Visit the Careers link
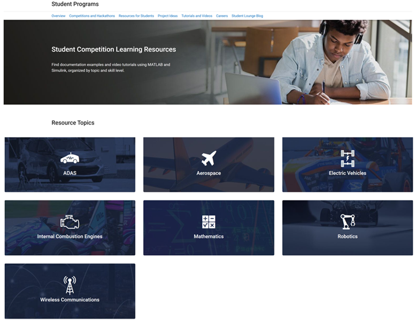This screenshot has height=320, width=416. [x=222, y=16]
